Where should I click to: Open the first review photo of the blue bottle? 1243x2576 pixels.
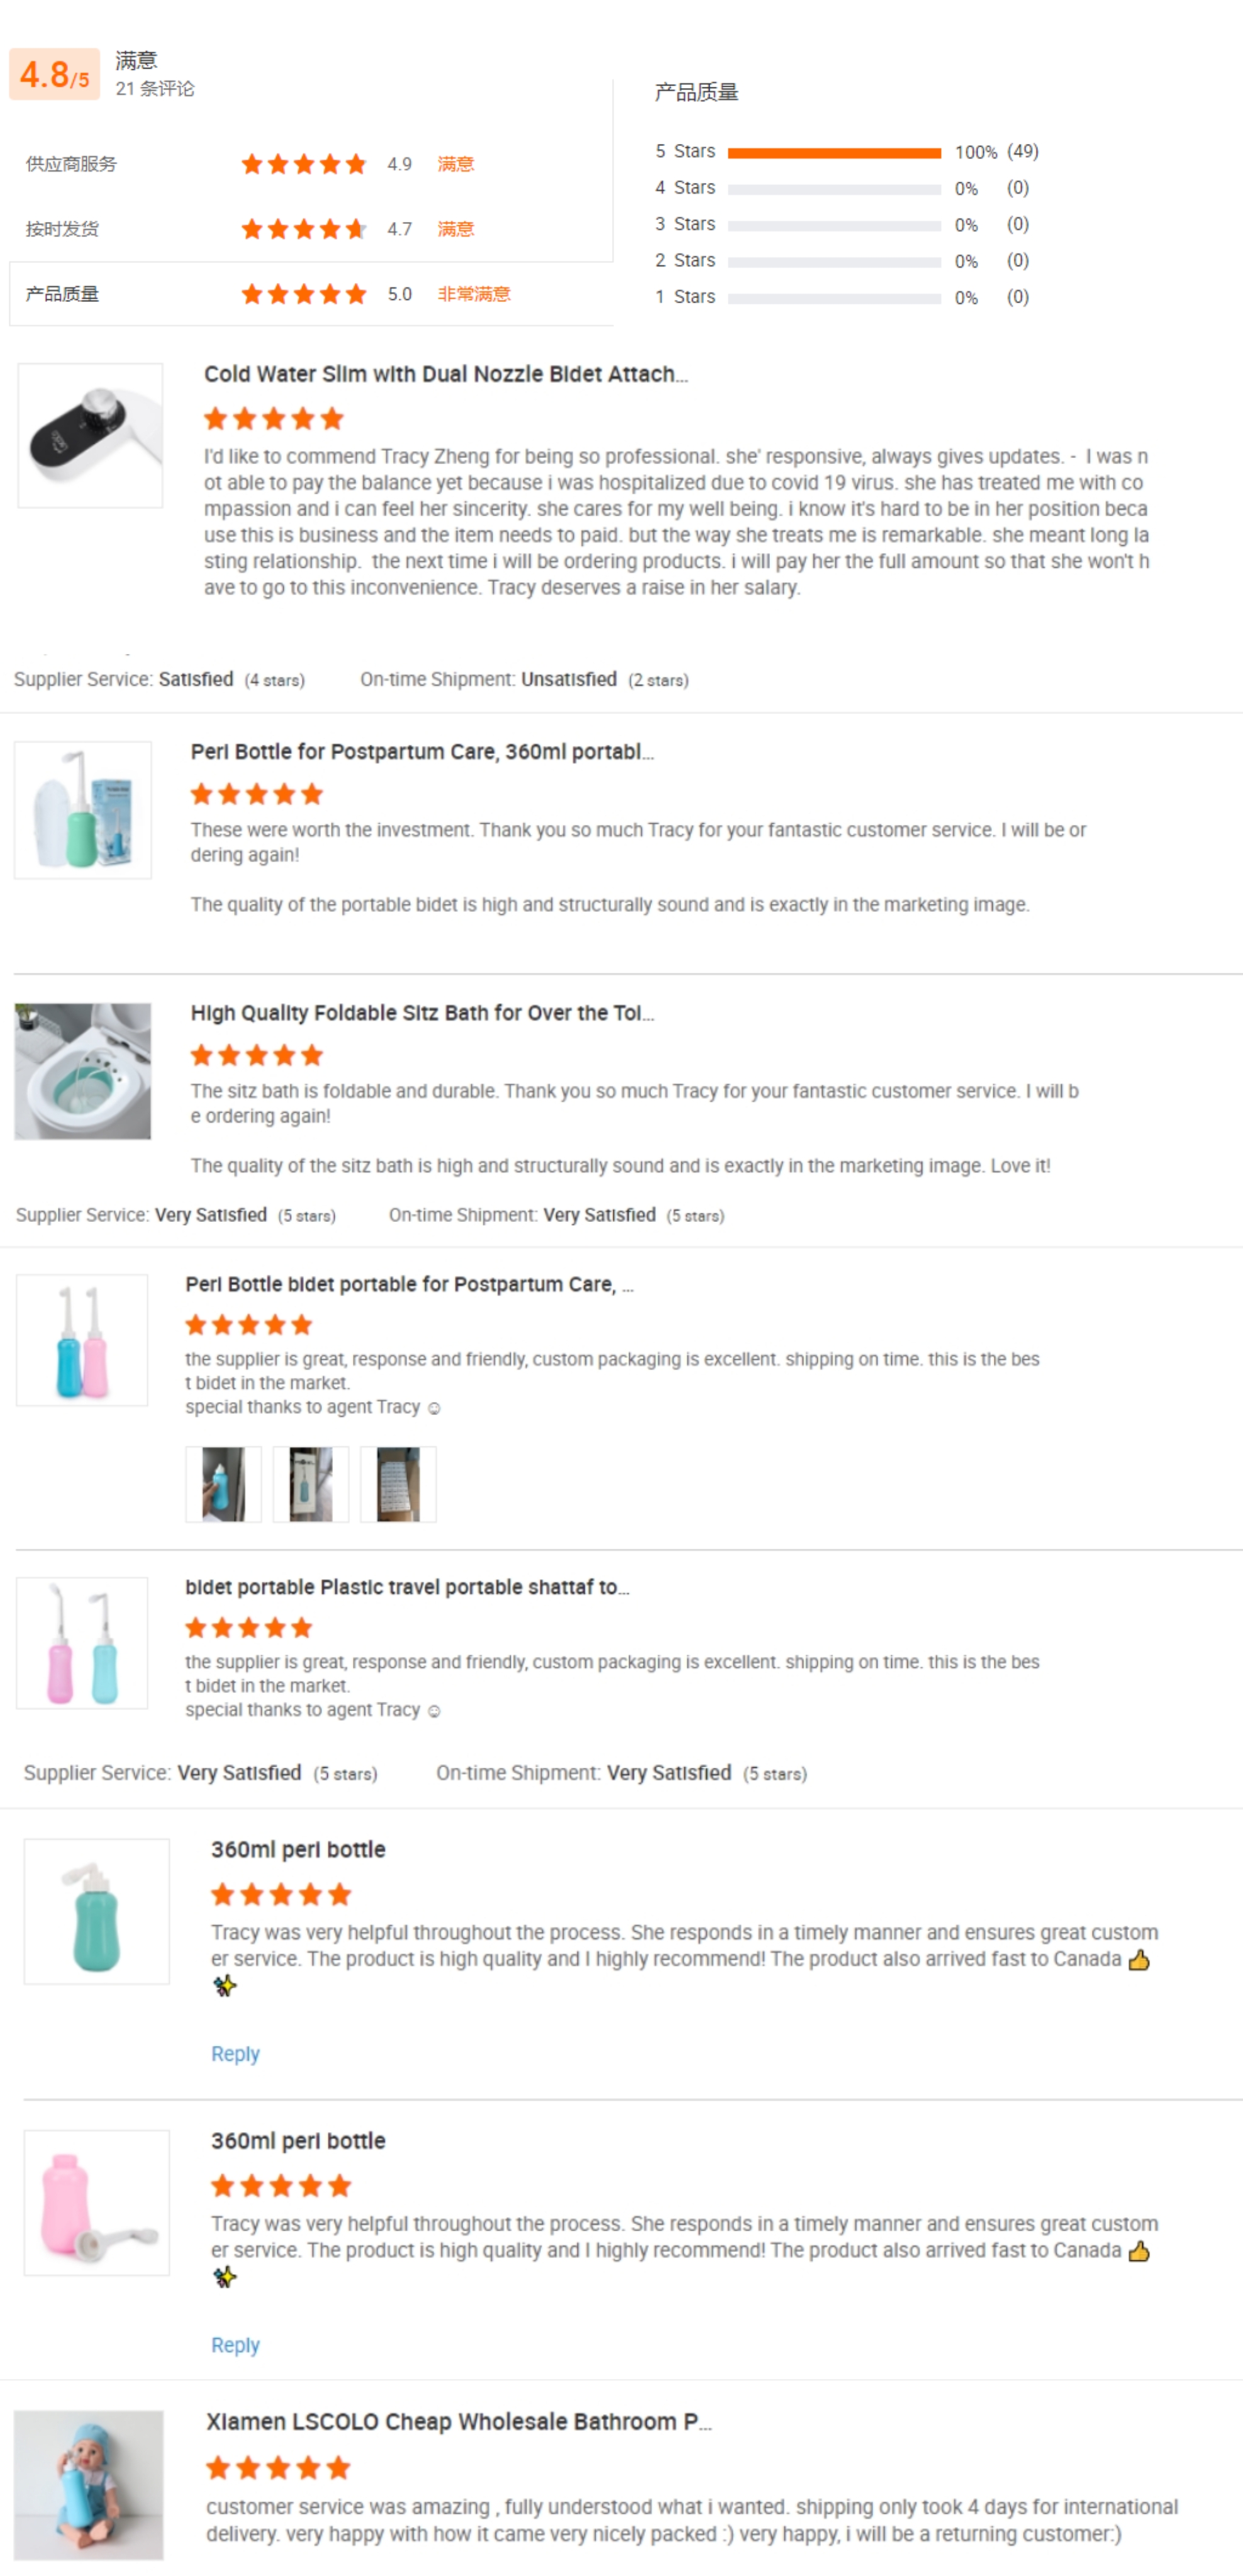(223, 1484)
